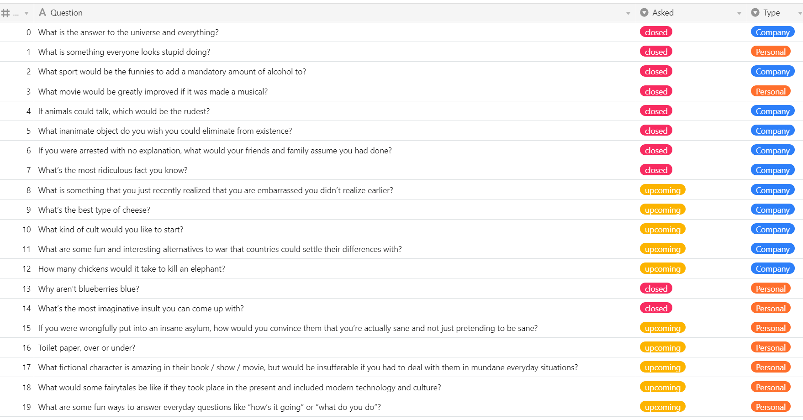Click the Company tag beside the rudest animals question

click(x=772, y=110)
